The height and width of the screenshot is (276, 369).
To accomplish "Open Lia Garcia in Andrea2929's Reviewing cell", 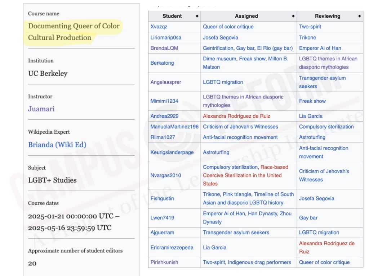I will pyautogui.click(x=311, y=116).
